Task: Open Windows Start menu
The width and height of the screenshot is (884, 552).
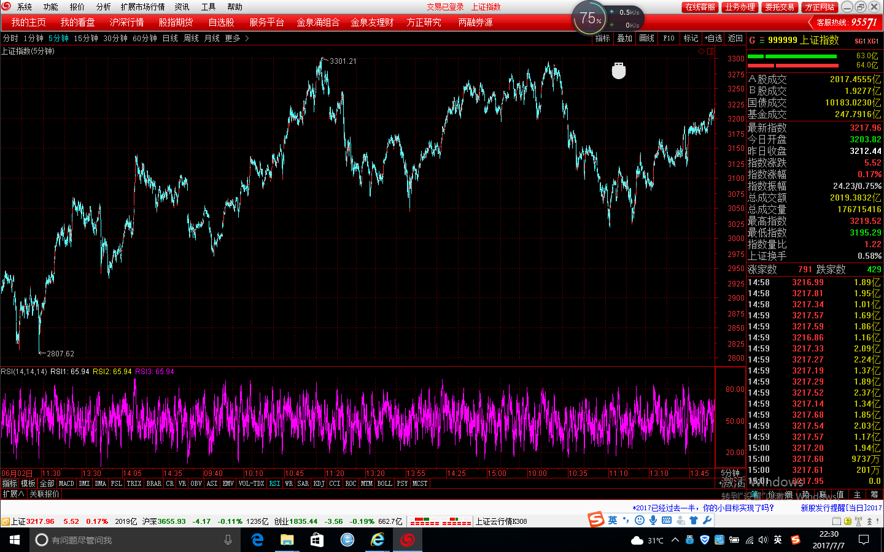Action: click(x=15, y=540)
